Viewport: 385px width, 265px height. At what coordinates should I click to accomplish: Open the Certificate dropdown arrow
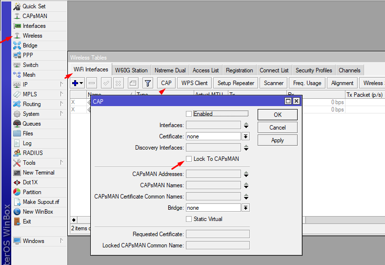(246, 136)
